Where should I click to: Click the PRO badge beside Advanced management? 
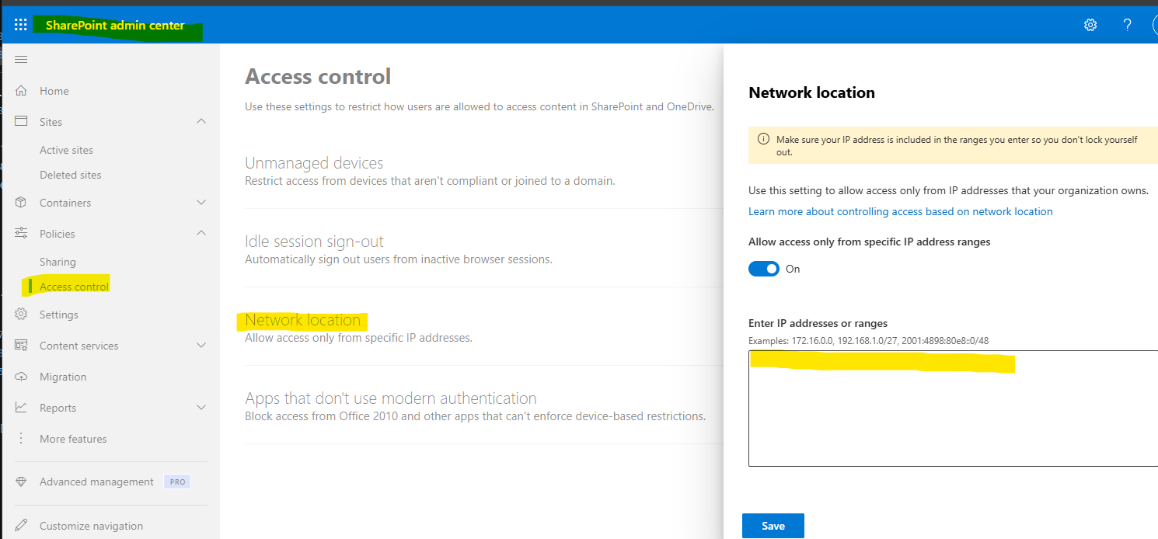click(177, 482)
